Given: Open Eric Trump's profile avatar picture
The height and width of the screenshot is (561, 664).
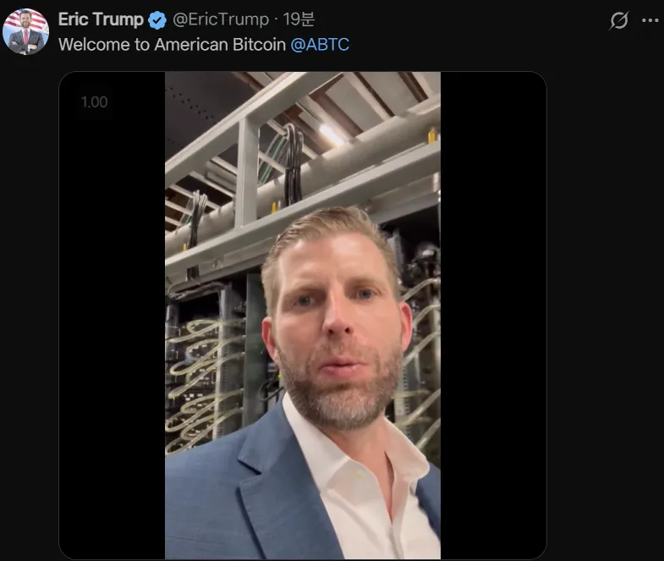Looking at the screenshot, I should (x=25, y=33).
